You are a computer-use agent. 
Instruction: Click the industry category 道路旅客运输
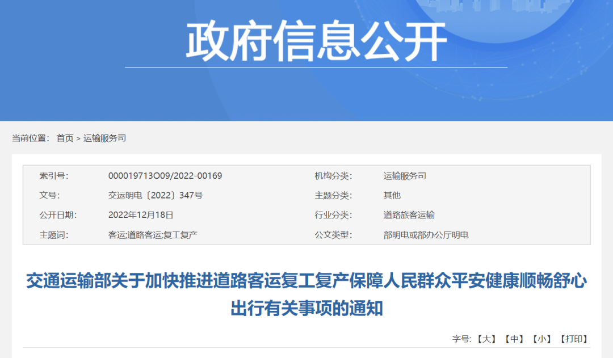point(409,215)
